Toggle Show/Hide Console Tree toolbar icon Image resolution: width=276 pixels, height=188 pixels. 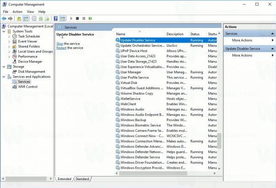(26, 18)
